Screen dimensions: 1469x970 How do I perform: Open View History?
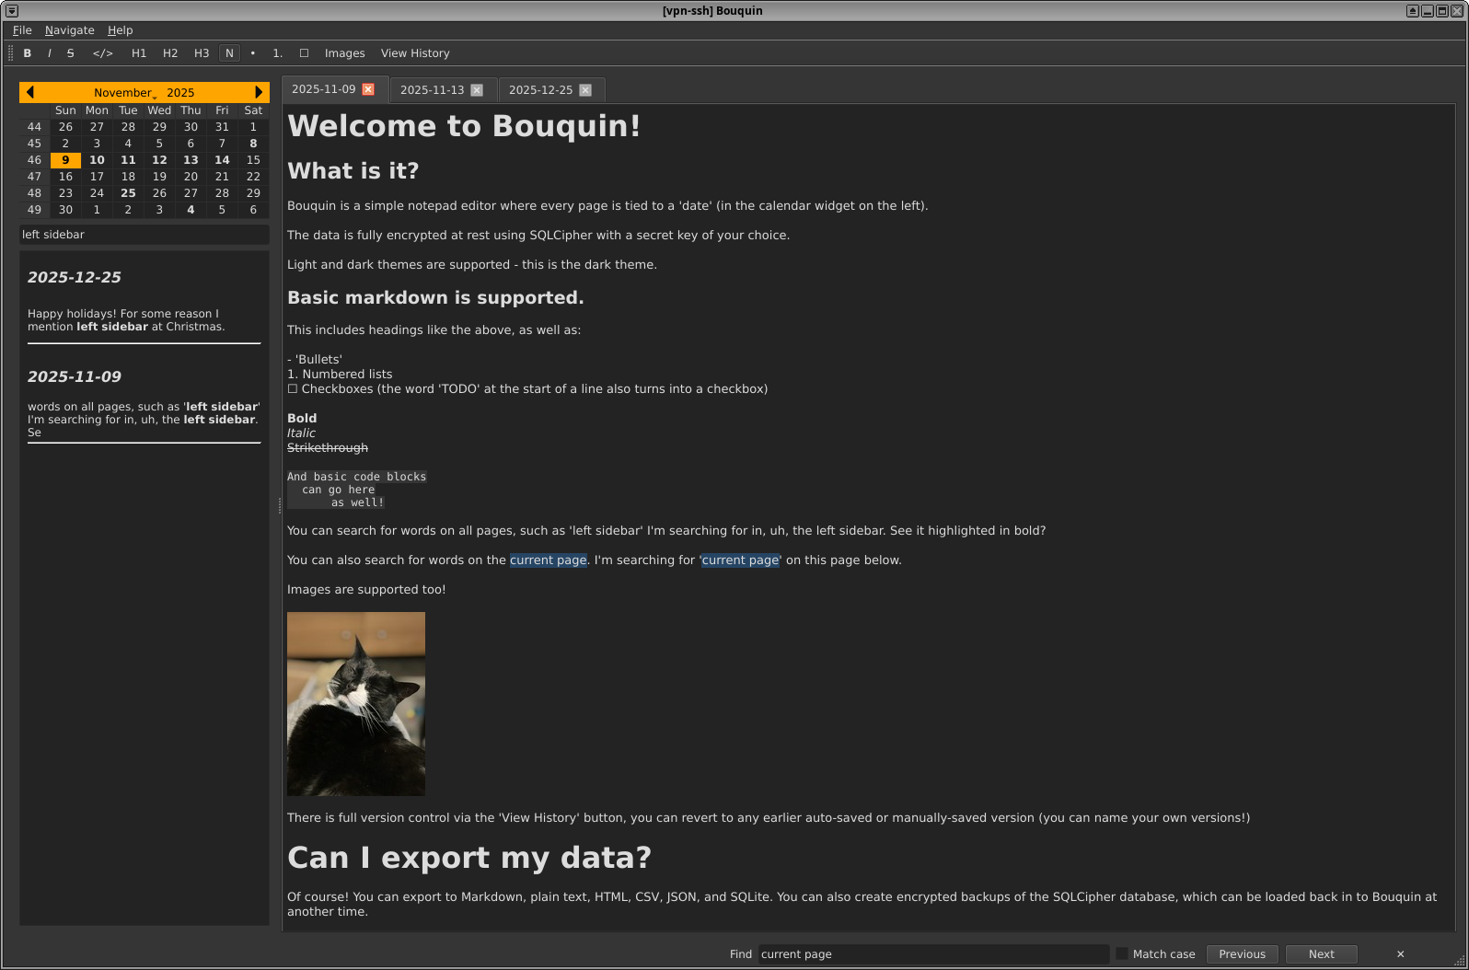point(415,53)
